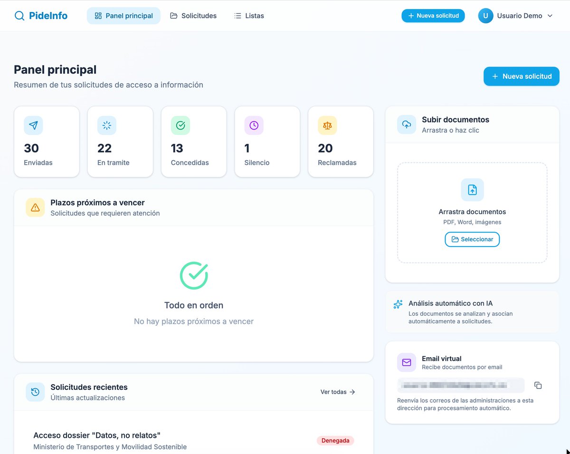Click the history Solicitudes recientes icon
570x454 pixels.
[35, 392]
